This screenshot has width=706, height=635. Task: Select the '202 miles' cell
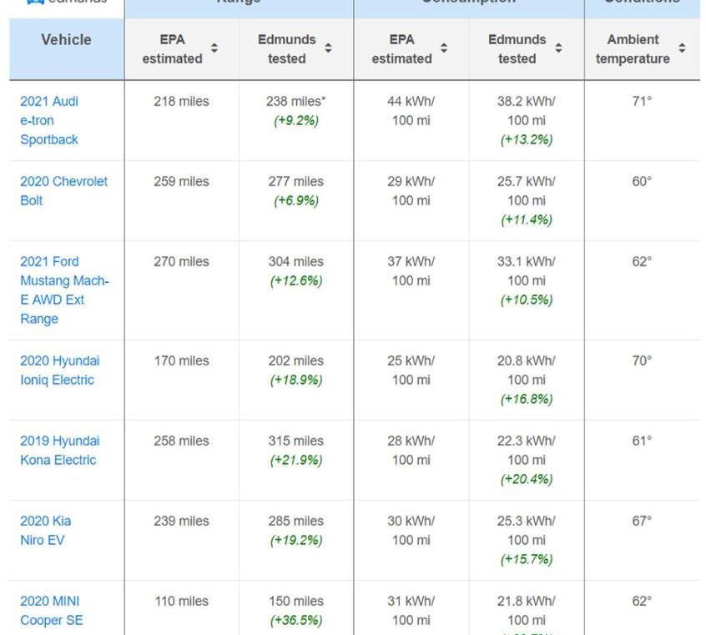(295, 360)
